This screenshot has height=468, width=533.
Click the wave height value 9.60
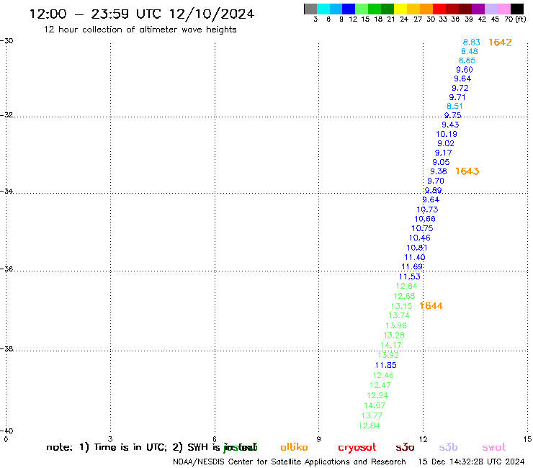(x=465, y=70)
